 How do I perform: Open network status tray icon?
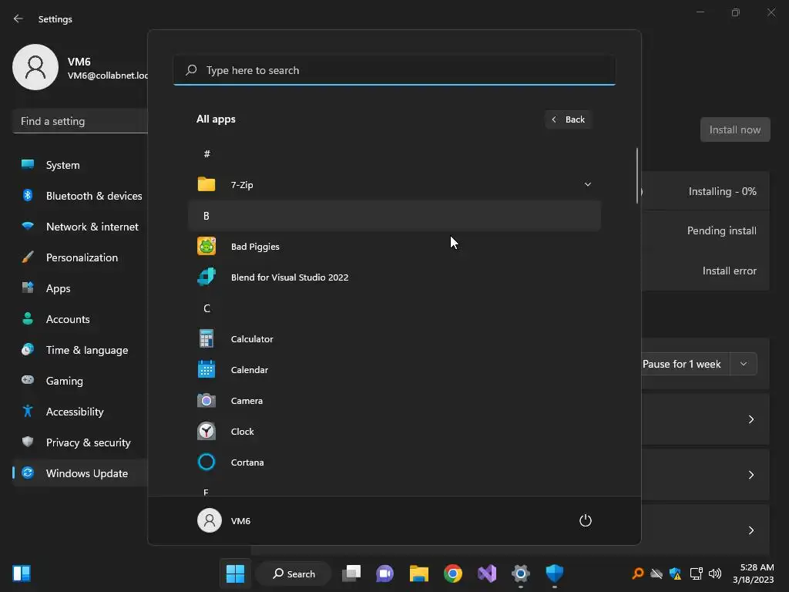[696, 573]
